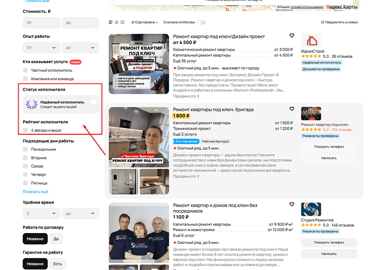Open Студия Ремонтов seller name

point(317,220)
